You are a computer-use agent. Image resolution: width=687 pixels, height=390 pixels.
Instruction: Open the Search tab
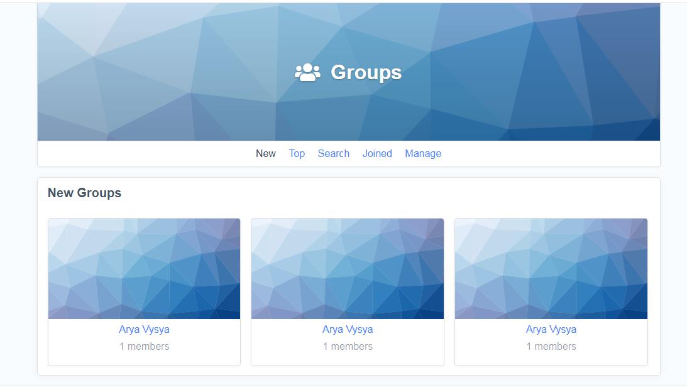333,153
